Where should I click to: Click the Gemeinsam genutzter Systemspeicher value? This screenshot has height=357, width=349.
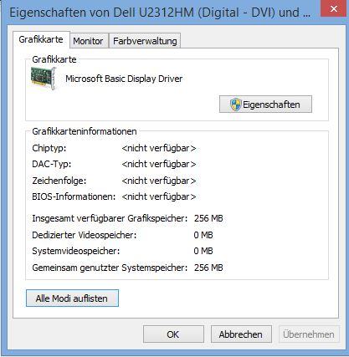[208, 268]
